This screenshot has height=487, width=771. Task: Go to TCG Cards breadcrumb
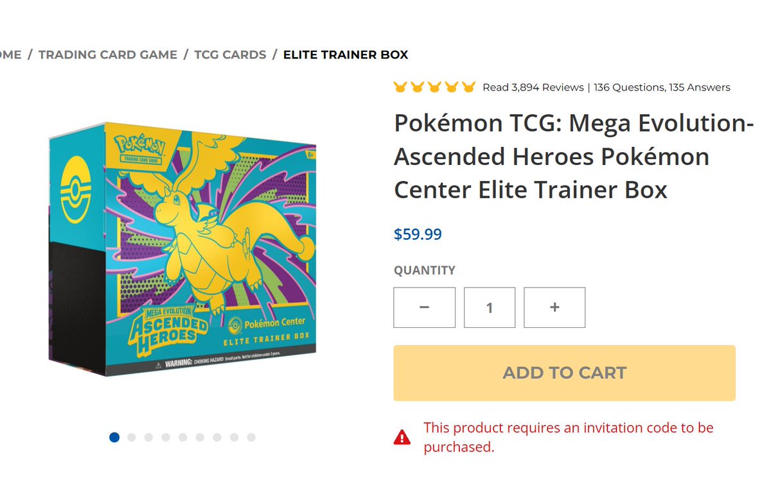point(230,55)
